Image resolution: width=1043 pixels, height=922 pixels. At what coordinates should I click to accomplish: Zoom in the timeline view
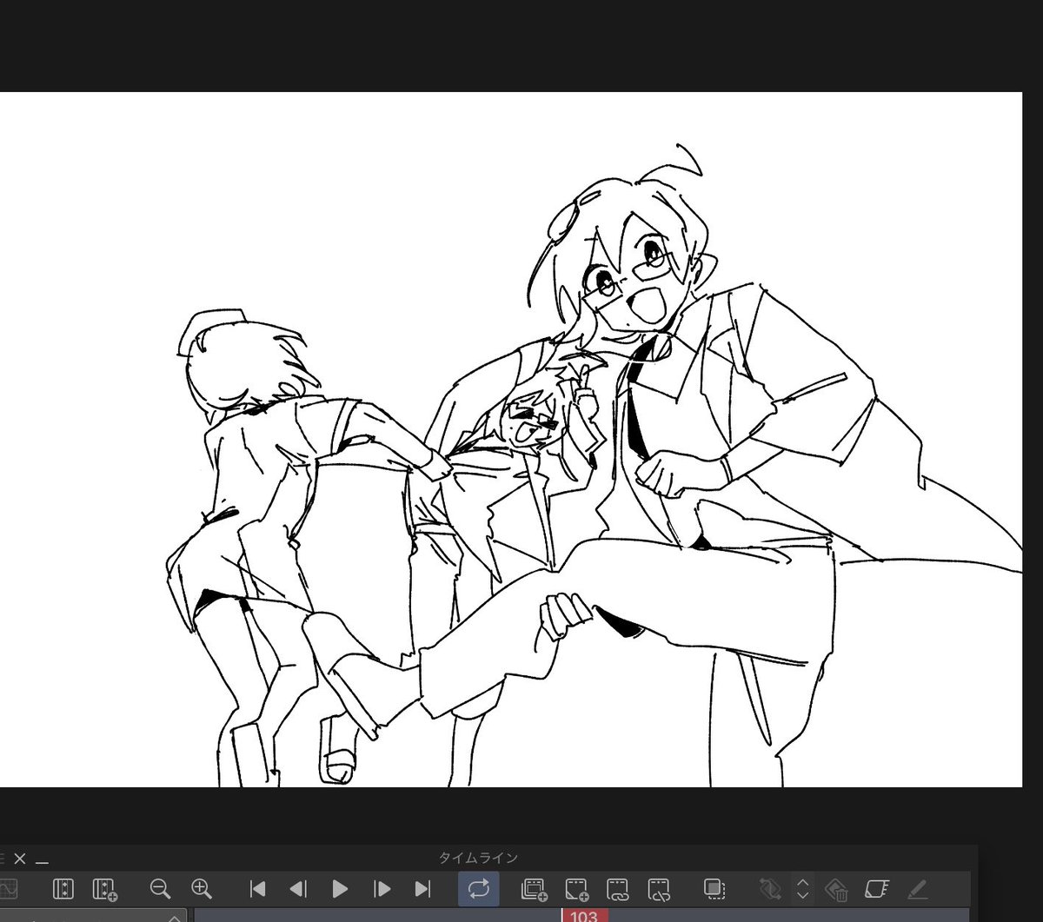tap(202, 888)
